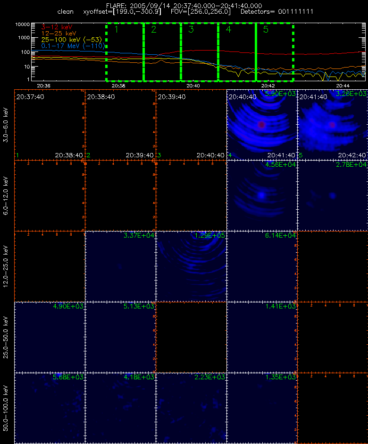Click the red source spot in the 20:40:40 3-6 keV image
This screenshot has width=368, height=444.
click(262, 125)
